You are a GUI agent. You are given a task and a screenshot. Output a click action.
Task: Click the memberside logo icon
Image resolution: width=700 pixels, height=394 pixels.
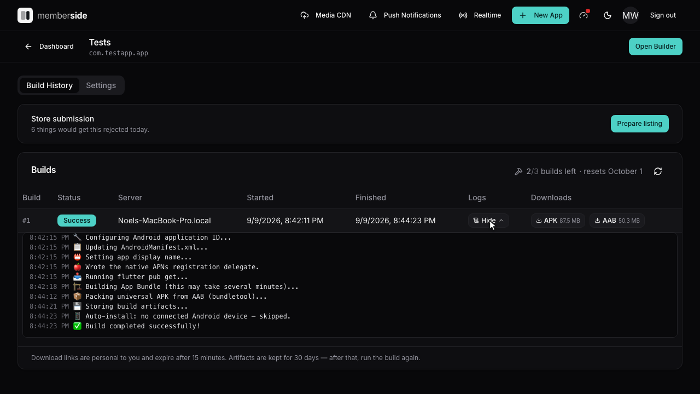[x=25, y=15]
